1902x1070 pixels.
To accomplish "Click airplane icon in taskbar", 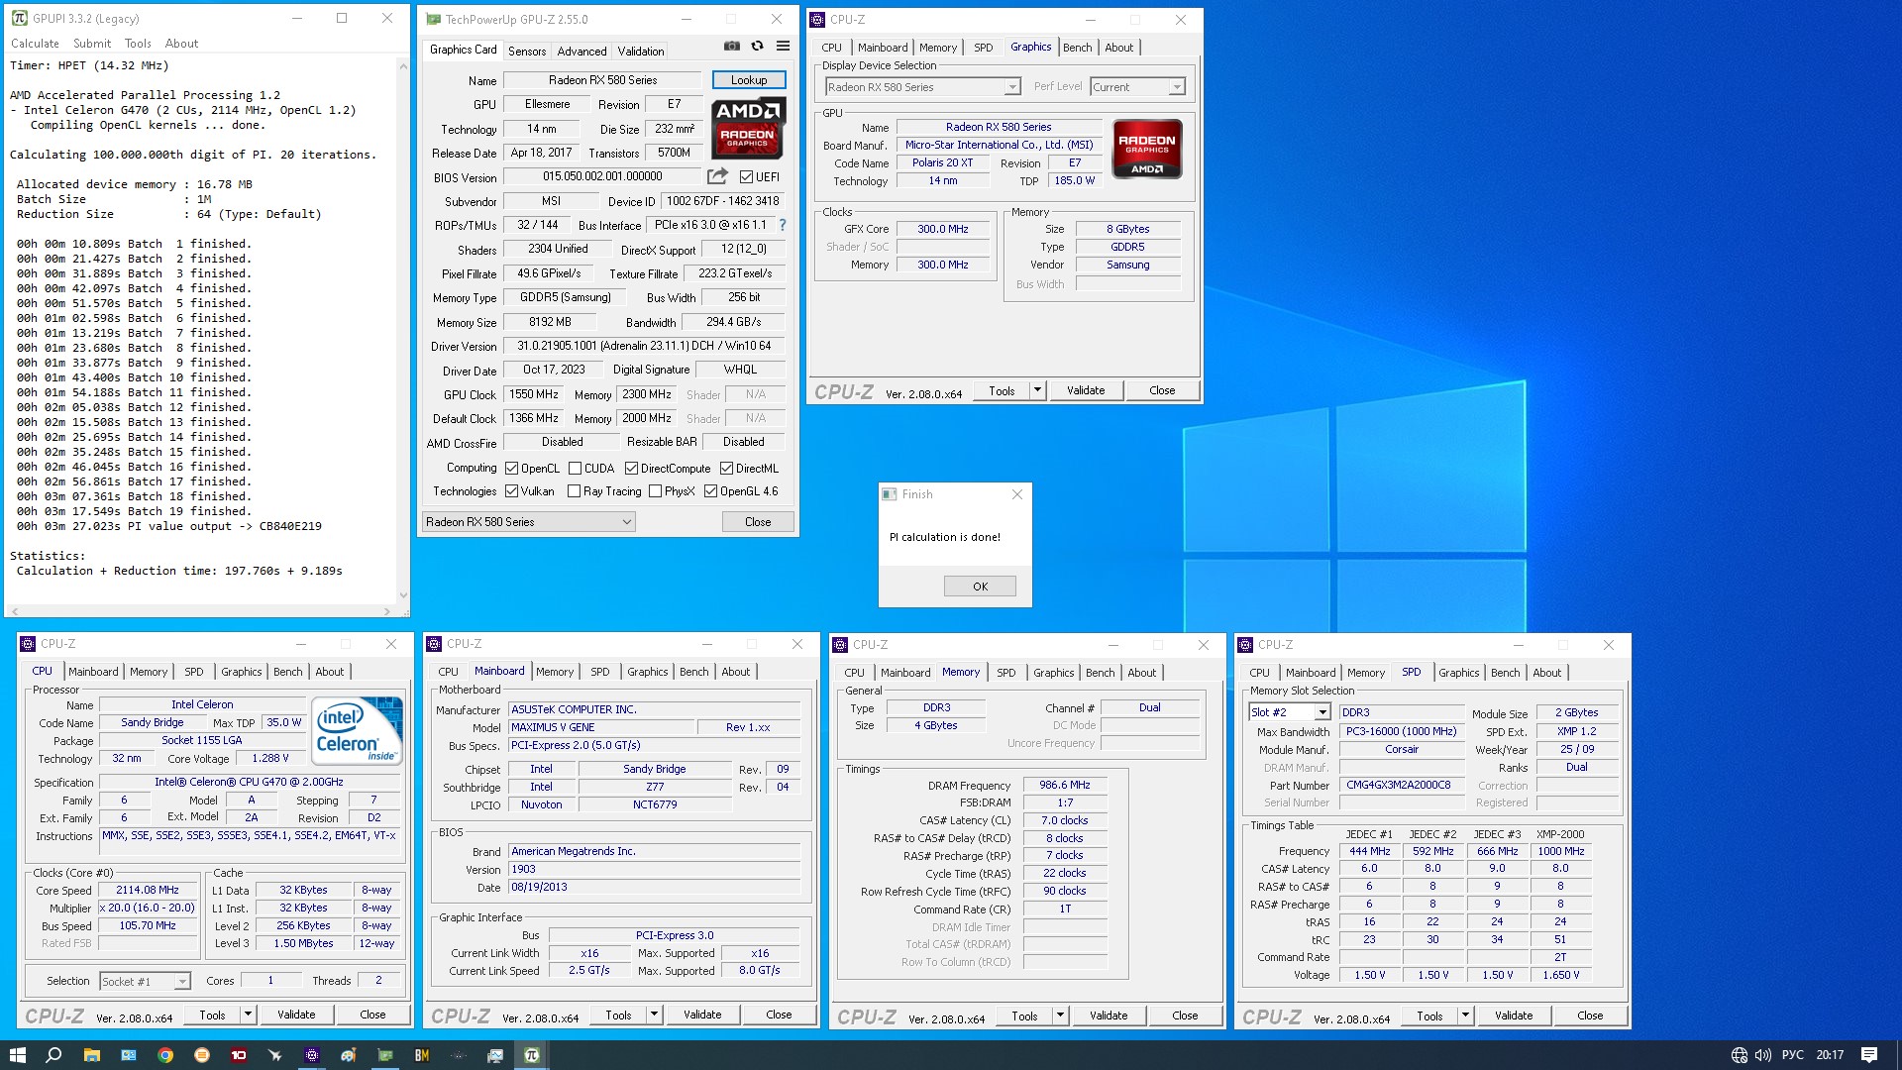I will click(x=274, y=1055).
